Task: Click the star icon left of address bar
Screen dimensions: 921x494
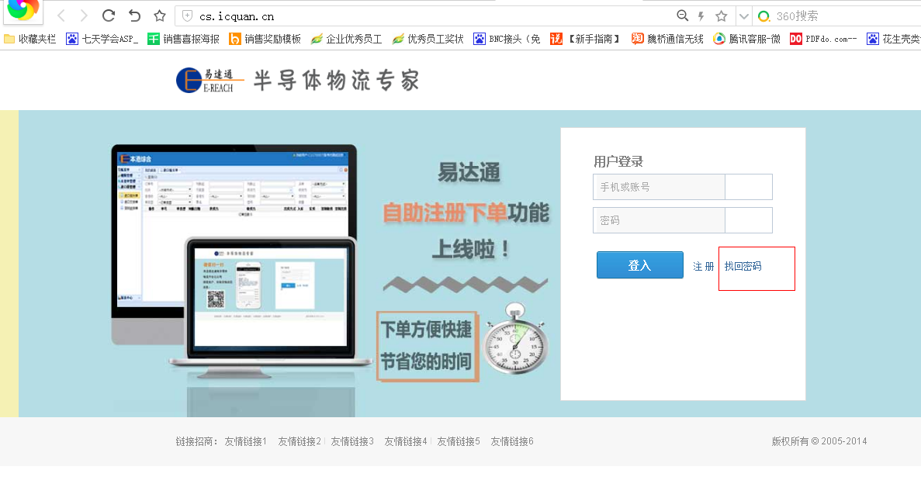Action: coord(160,16)
